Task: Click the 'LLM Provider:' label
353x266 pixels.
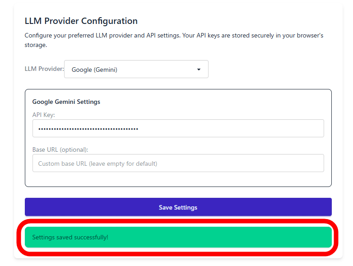Action: click(44, 70)
